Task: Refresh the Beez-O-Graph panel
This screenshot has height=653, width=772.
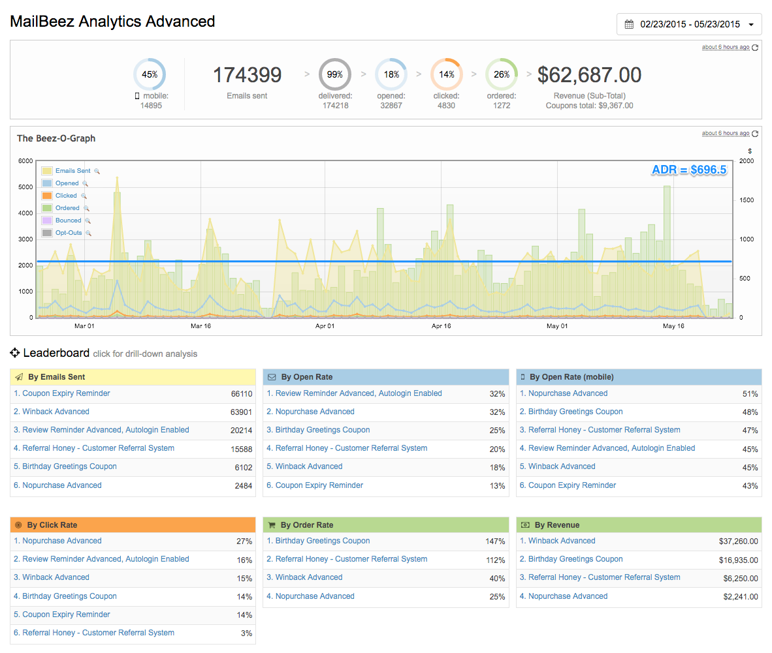Action: 755,133
